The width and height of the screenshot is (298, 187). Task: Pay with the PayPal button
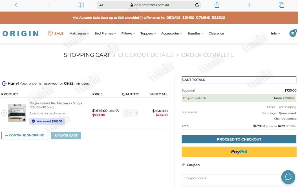point(239,152)
